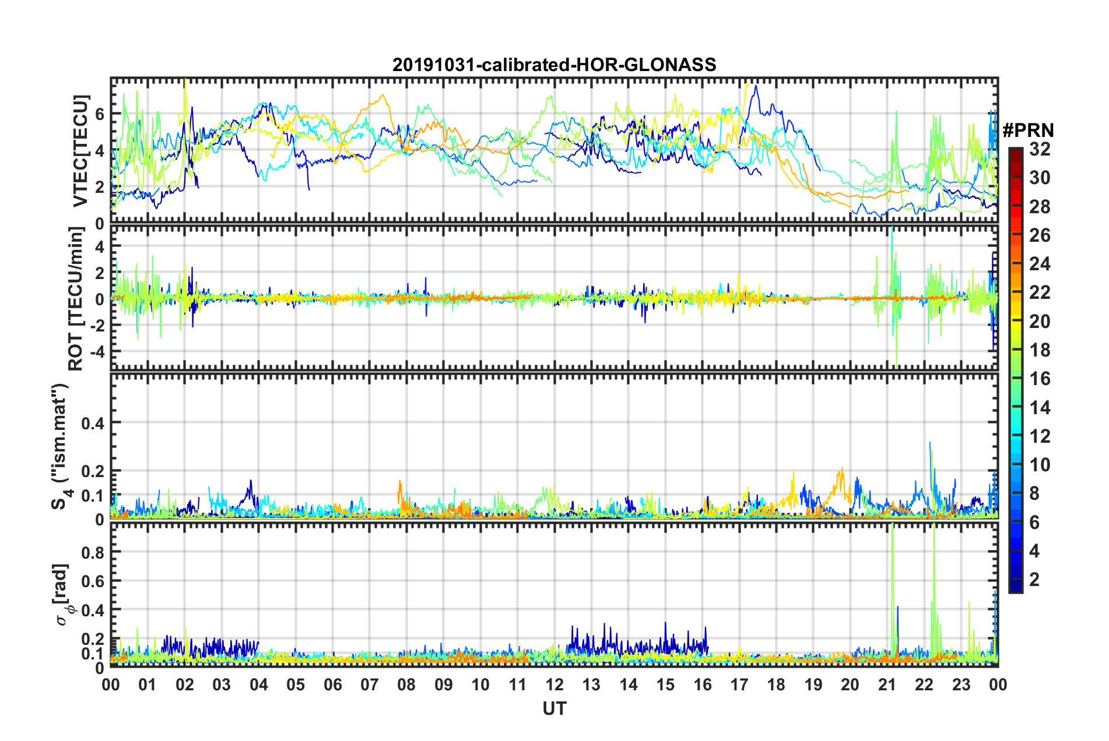Click colorbar tick label 8

(x=1034, y=493)
